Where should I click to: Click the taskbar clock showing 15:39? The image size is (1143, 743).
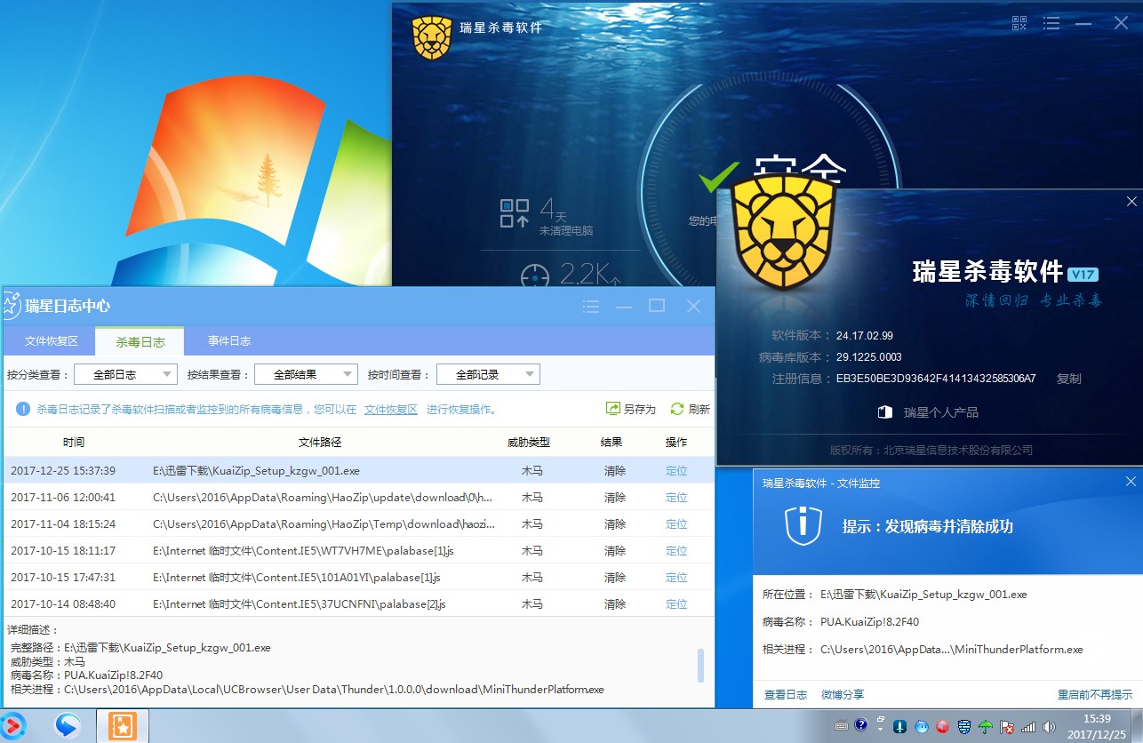(1098, 726)
